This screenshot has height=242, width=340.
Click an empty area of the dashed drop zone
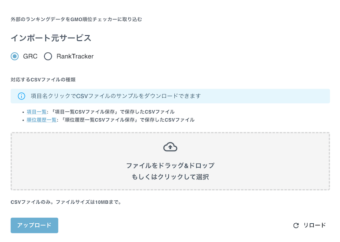65,161
